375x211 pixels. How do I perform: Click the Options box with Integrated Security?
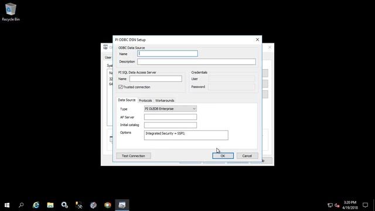186,135
